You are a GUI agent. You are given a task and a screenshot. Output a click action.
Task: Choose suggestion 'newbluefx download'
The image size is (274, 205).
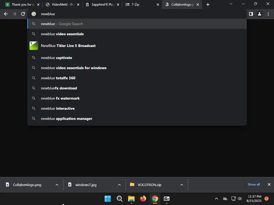pos(137,88)
